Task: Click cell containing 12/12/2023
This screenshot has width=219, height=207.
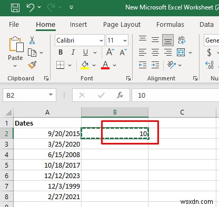Action: 47,175
